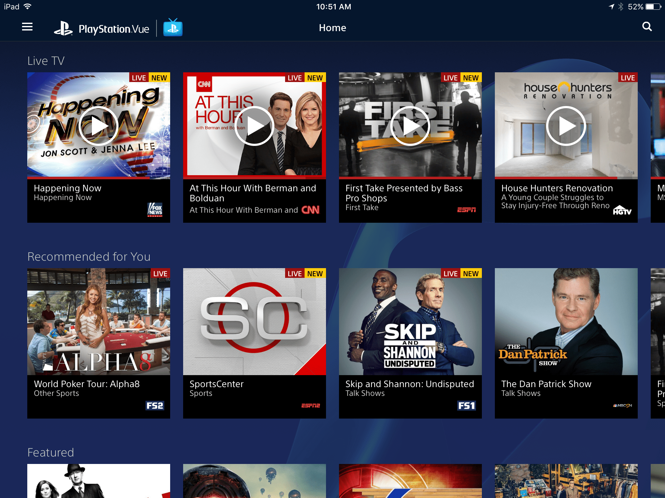The height and width of the screenshot is (498, 665).
Task: Tap Talk Shows label under Dan Patrick
Action: [521, 393]
